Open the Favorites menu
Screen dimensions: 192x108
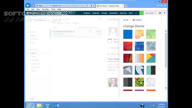pyautogui.click(x=45, y=9)
